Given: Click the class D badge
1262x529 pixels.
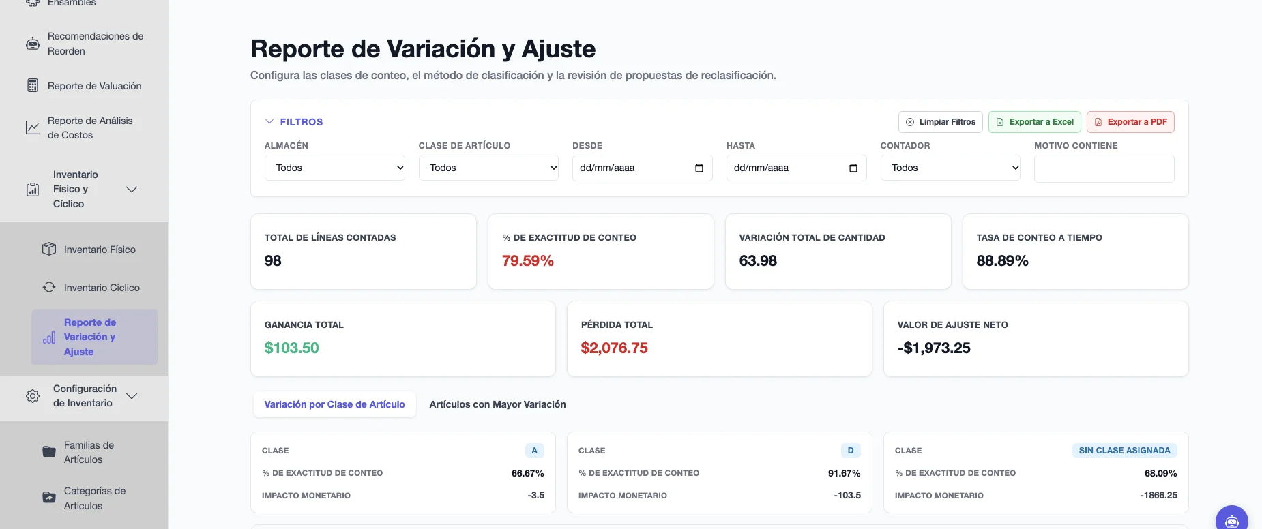Looking at the screenshot, I should pos(851,451).
